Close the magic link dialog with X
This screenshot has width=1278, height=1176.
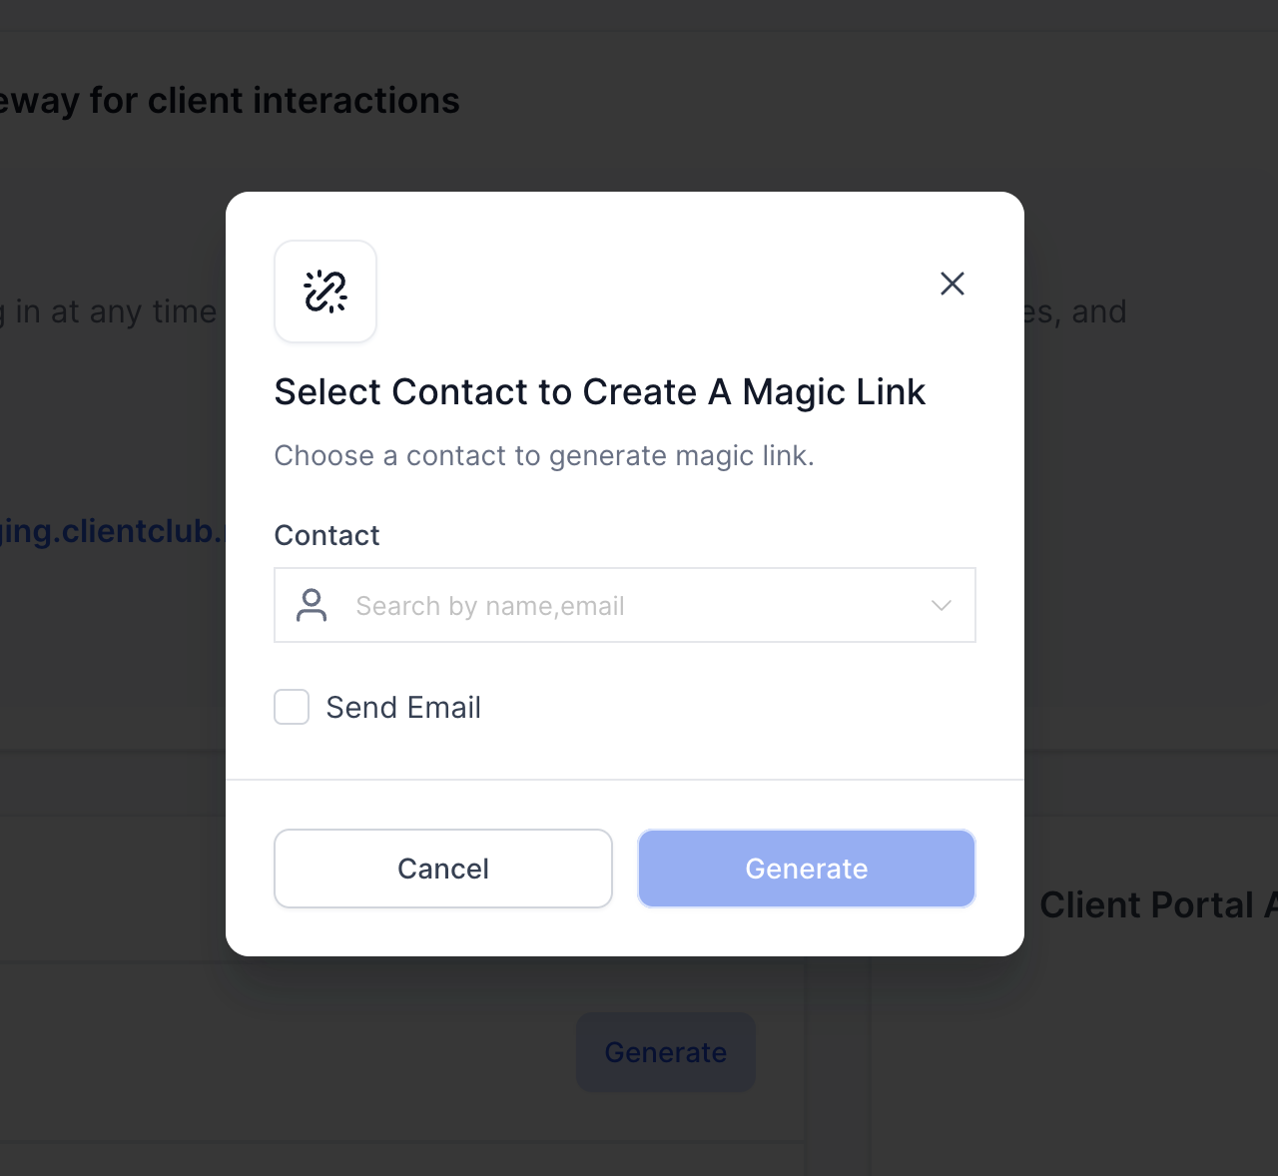953,284
